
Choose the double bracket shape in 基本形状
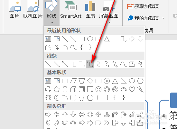click(x=73, y=97)
